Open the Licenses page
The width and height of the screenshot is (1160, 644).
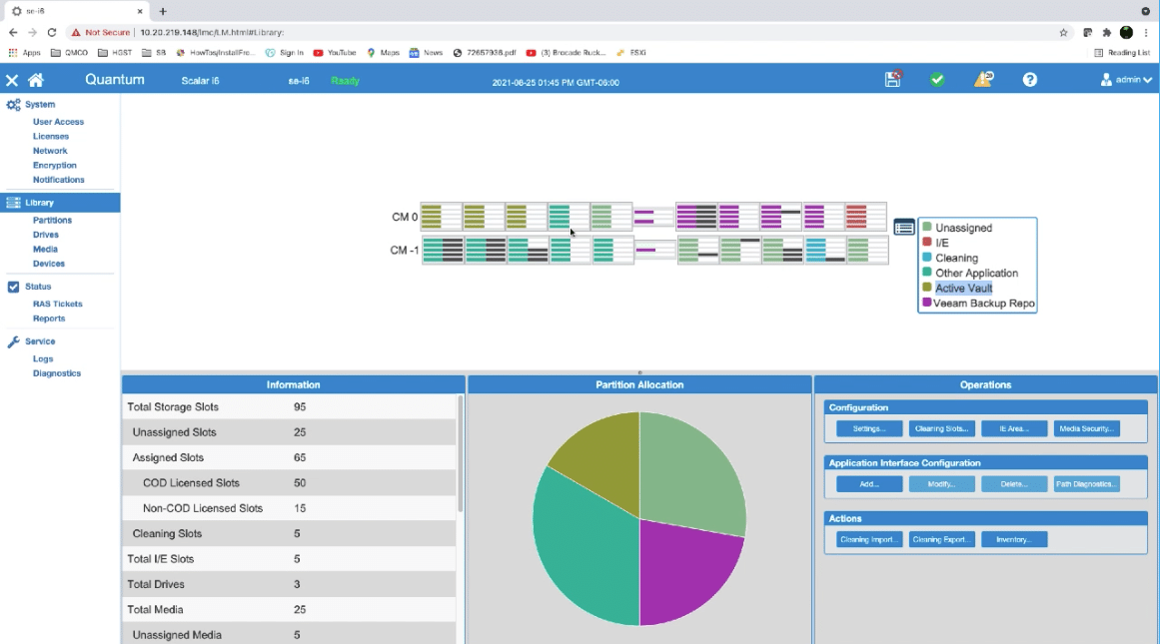(x=50, y=136)
